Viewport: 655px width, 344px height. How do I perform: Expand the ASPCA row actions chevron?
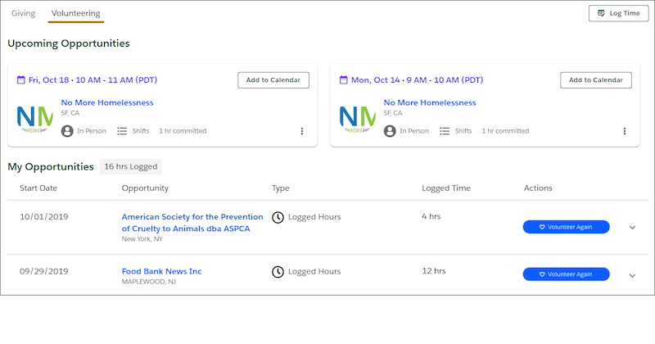click(x=632, y=228)
